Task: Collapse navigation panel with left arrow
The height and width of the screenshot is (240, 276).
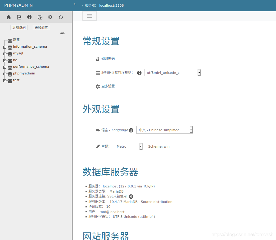Action: click(75, 4)
